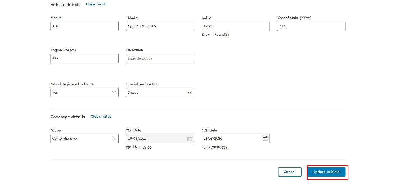Open the On Date calendar icon
396x185 pixels.
[x=190, y=139]
